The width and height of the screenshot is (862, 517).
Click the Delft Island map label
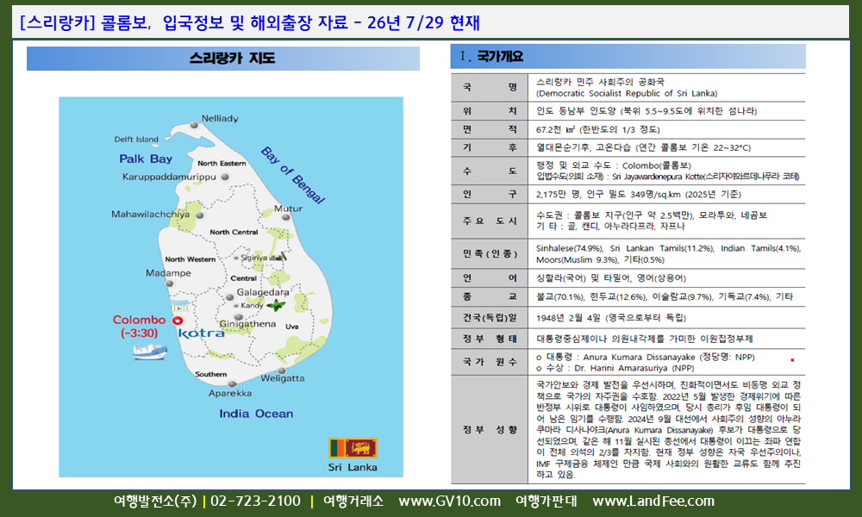tap(136, 139)
